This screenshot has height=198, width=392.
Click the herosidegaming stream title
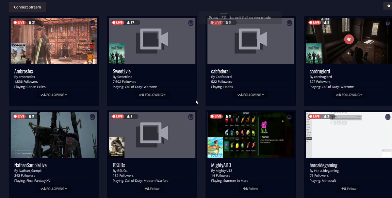click(x=323, y=165)
